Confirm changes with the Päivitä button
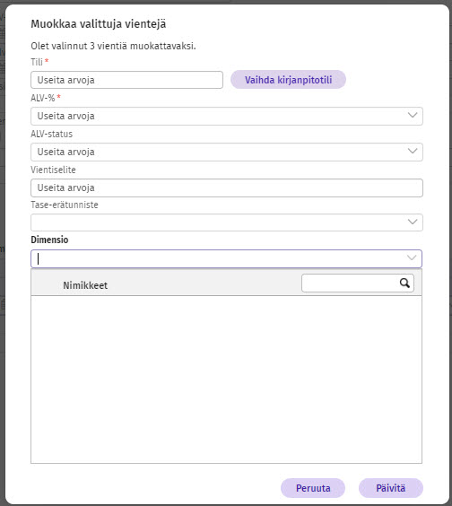Viewport: 452px width, 506px height. (x=391, y=488)
